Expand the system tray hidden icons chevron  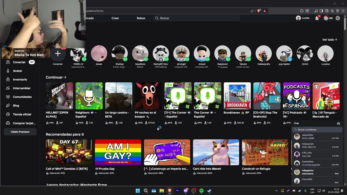coord(277,191)
